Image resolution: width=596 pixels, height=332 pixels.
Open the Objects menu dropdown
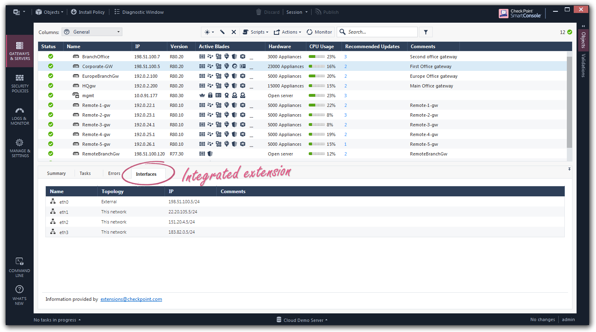pos(49,12)
